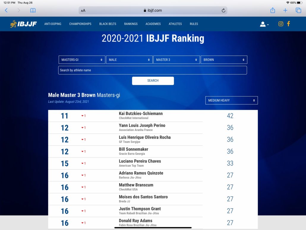Image resolution: width=306 pixels, height=230 pixels.
Task: Open the Athletes menu item
Action: (x=175, y=24)
